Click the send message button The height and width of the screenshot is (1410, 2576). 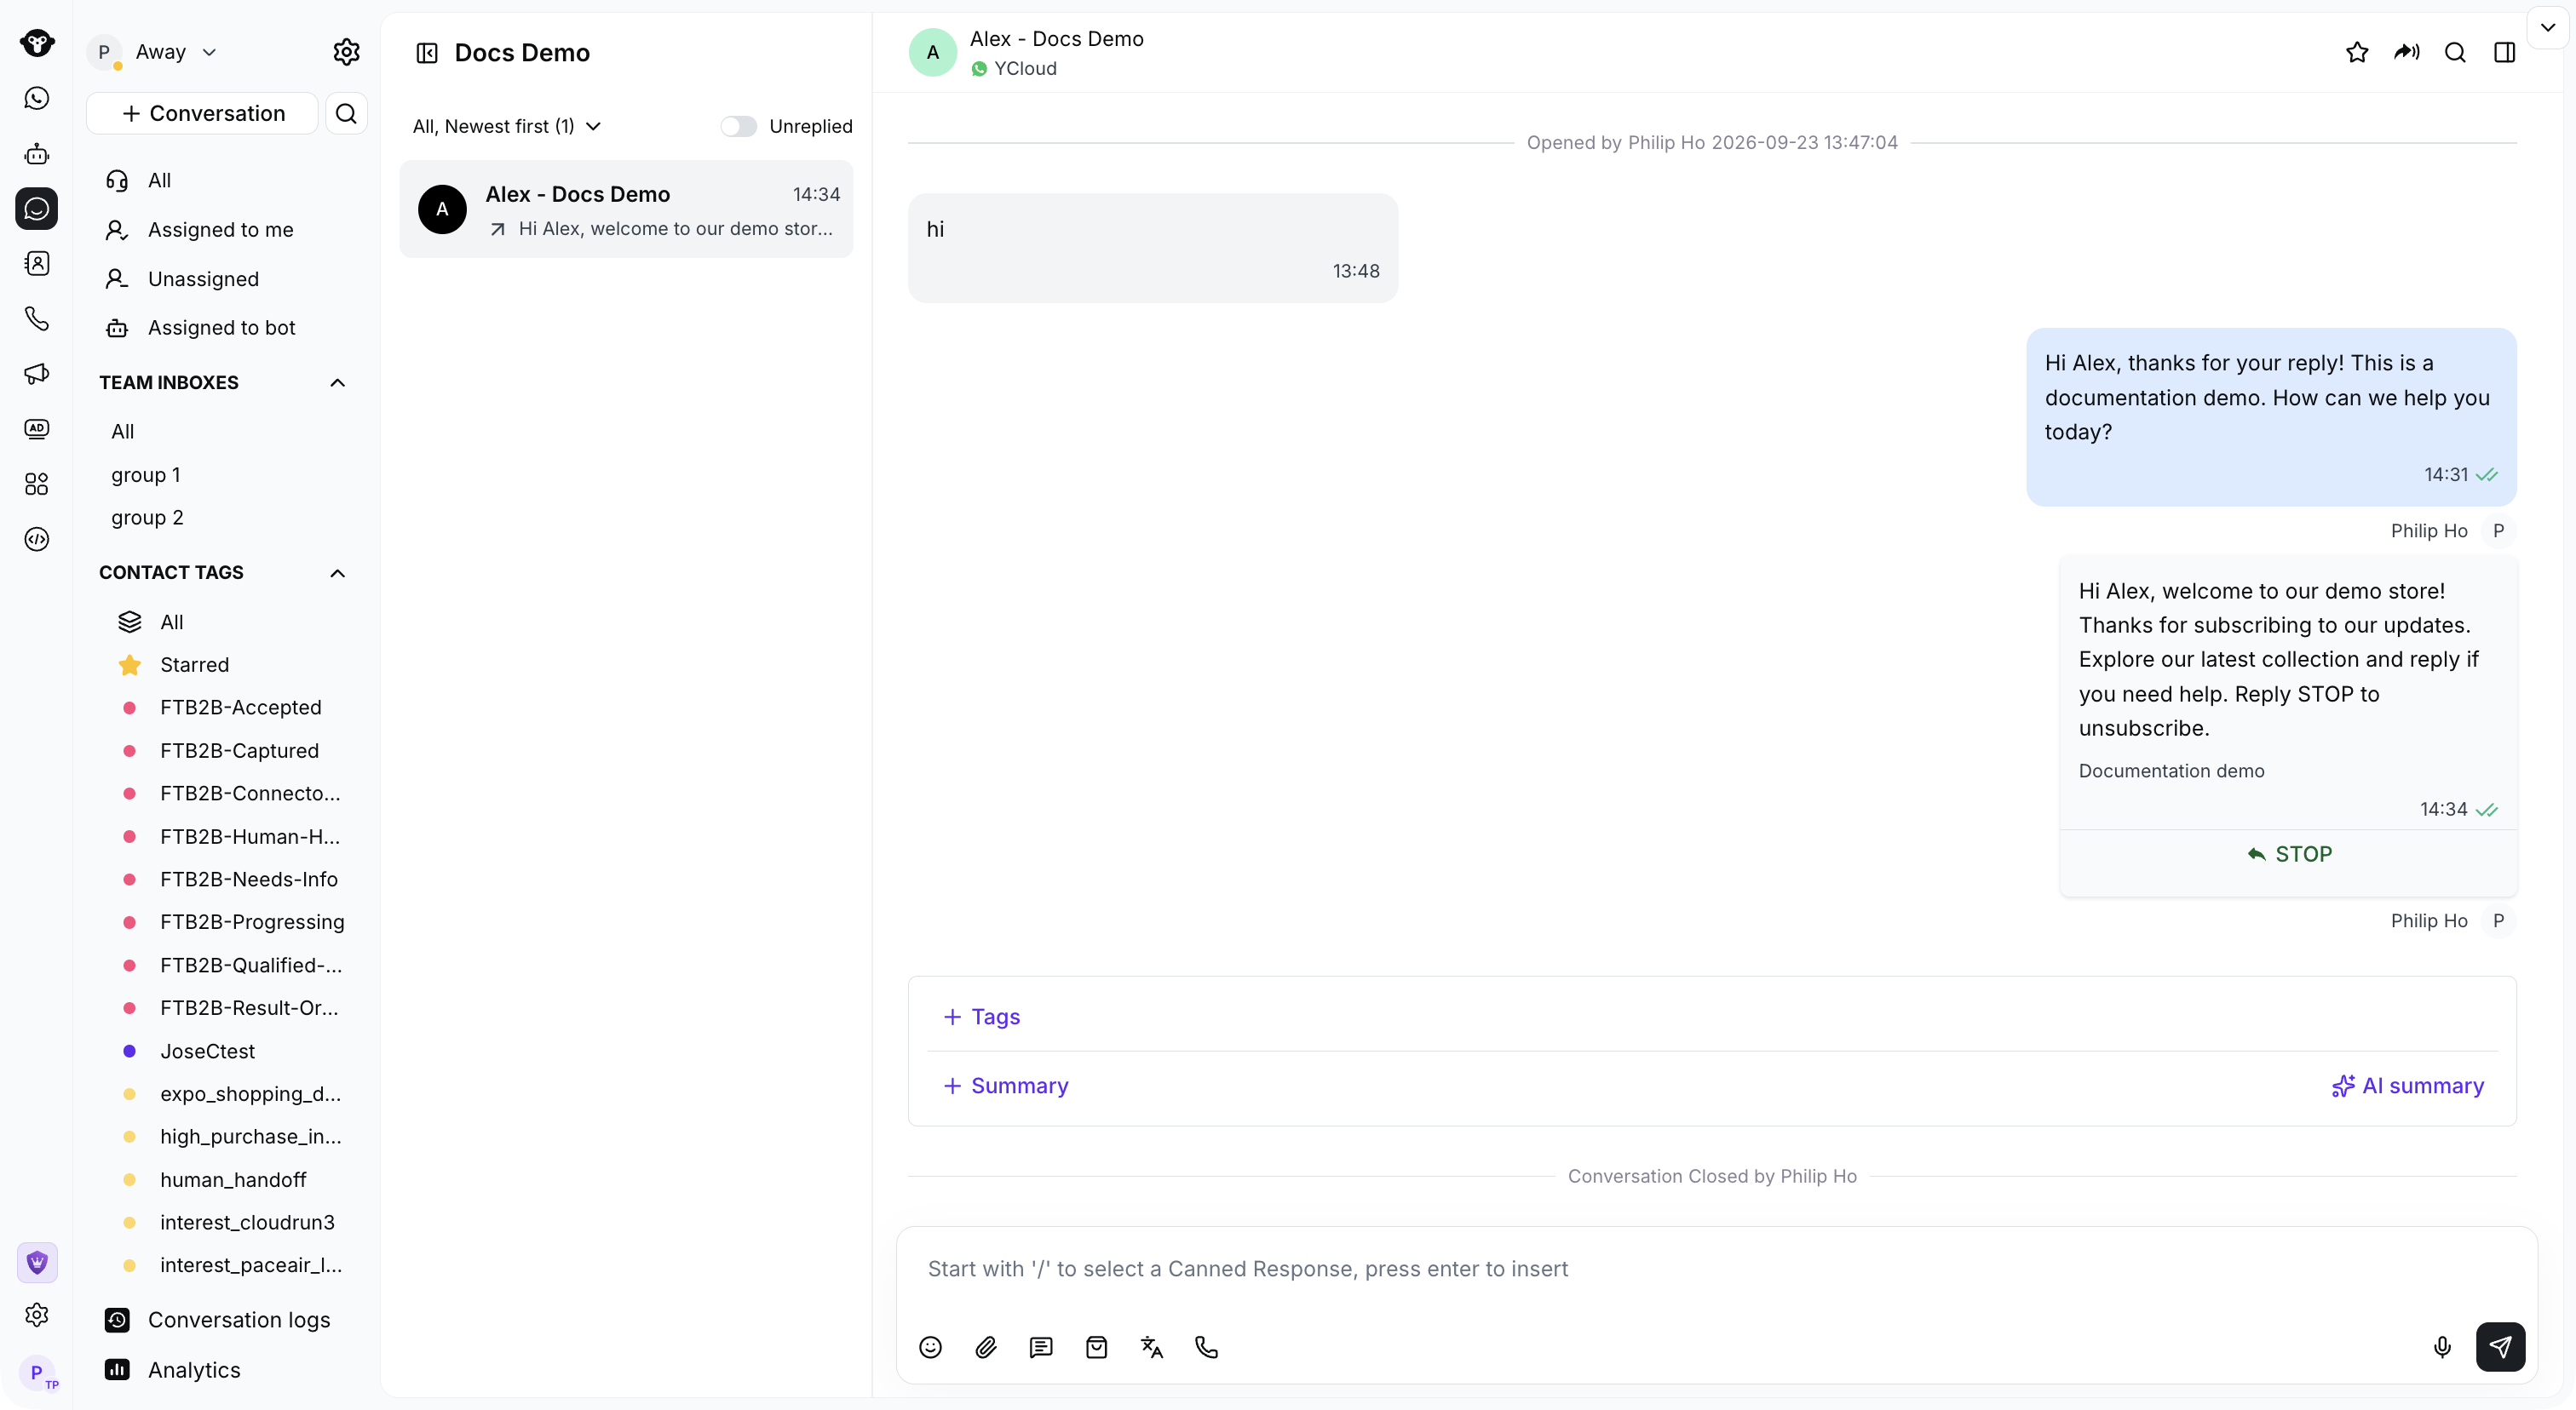[2500, 1347]
